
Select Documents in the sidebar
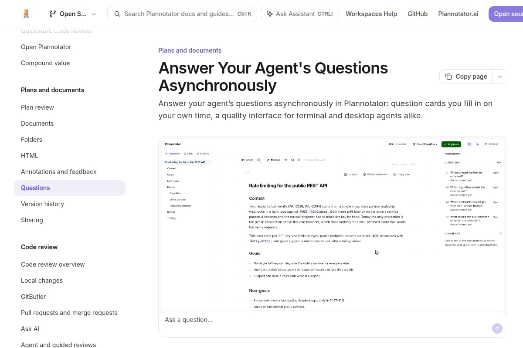37,124
